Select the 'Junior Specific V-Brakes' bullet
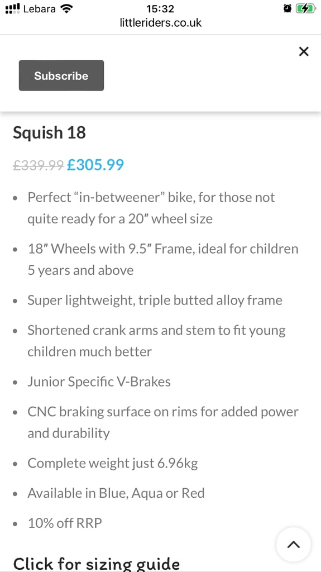The width and height of the screenshot is (321, 572). [x=99, y=382]
